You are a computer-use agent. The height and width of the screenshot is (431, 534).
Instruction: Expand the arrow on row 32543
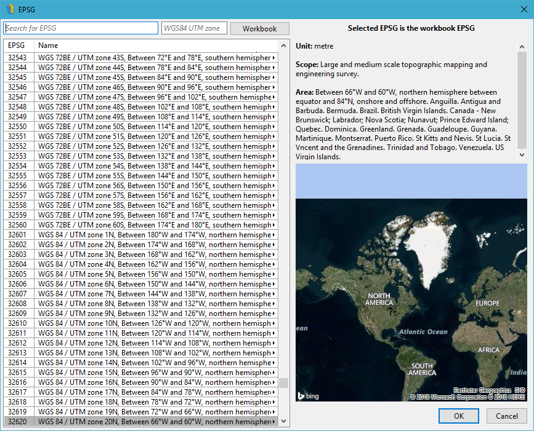(x=273, y=58)
